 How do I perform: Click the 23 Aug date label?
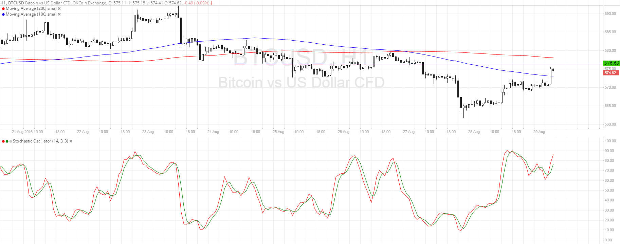point(148,132)
